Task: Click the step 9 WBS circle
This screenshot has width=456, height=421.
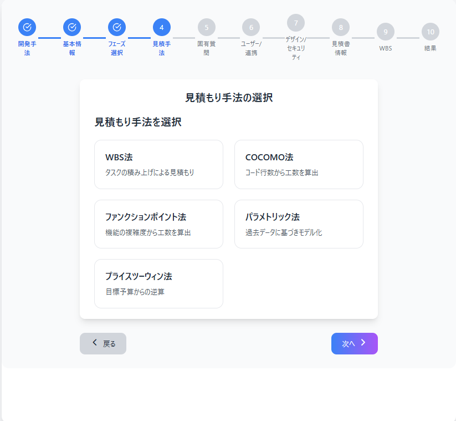Action: (x=386, y=32)
